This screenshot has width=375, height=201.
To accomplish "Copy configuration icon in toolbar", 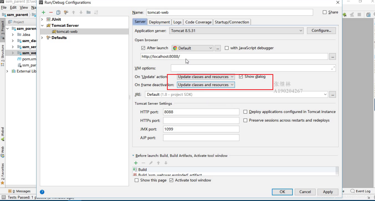I will [x=58, y=12].
